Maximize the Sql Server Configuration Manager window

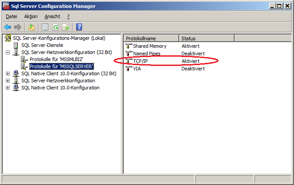[x=279, y=6]
